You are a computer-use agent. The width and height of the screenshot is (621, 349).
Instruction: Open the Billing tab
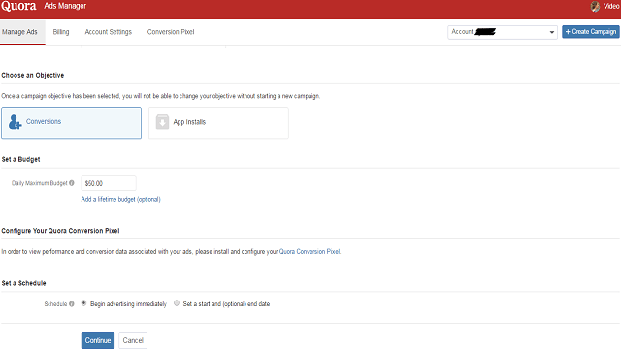click(x=61, y=32)
